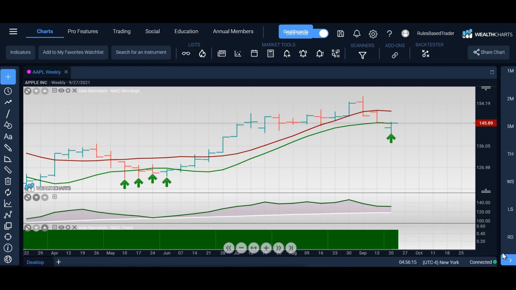Open the hamburger main menu

click(x=13, y=32)
